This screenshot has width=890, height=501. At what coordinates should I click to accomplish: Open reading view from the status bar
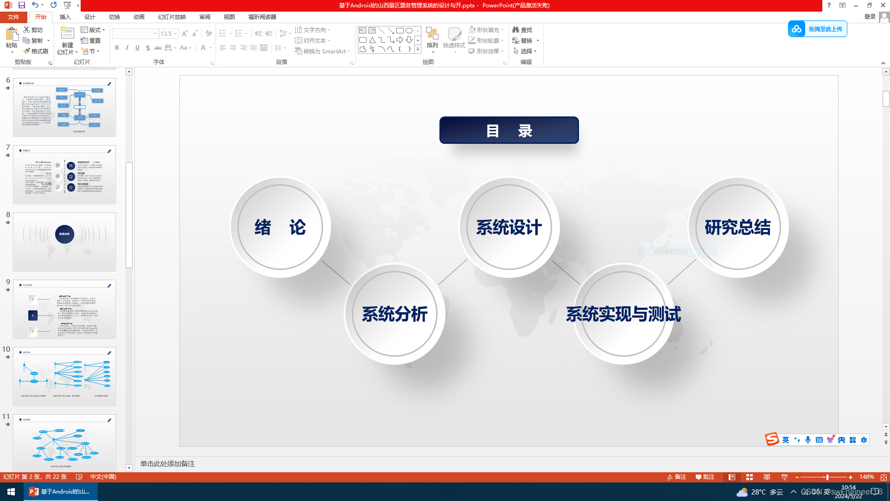click(767, 477)
